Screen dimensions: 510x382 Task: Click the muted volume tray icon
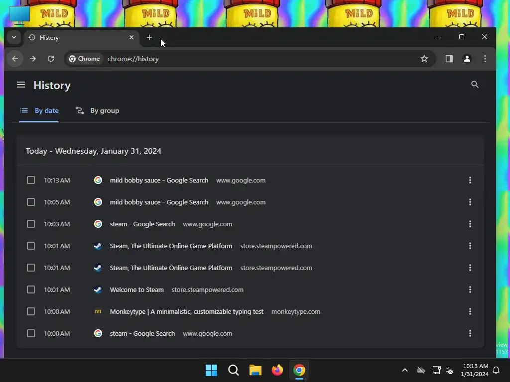pyautogui.click(x=449, y=370)
